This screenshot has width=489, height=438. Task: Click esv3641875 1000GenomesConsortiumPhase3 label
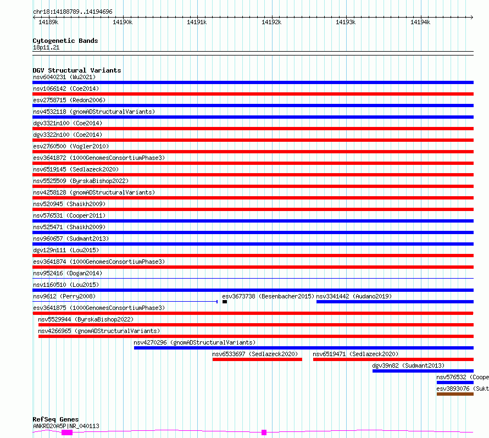pos(99,308)
